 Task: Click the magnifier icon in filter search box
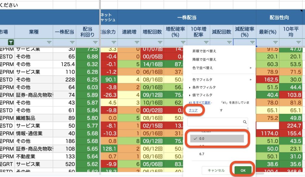[x=245, y=122]
